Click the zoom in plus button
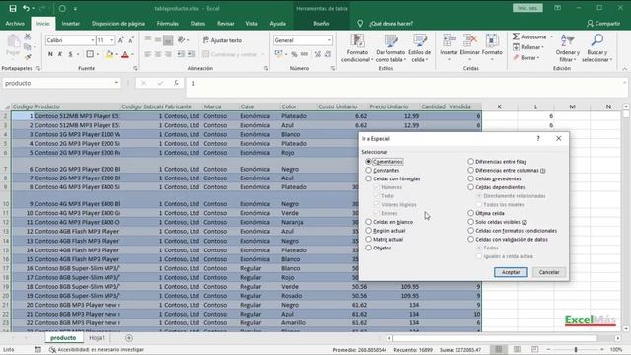 [x=602, y=349]
